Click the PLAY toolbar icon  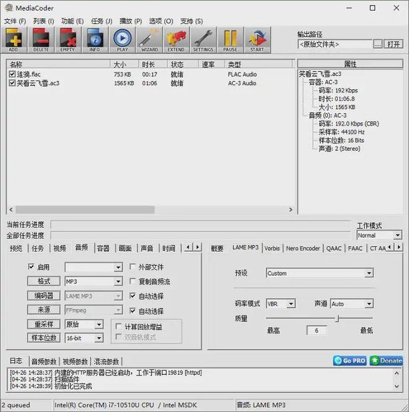[x=122, y=40]
